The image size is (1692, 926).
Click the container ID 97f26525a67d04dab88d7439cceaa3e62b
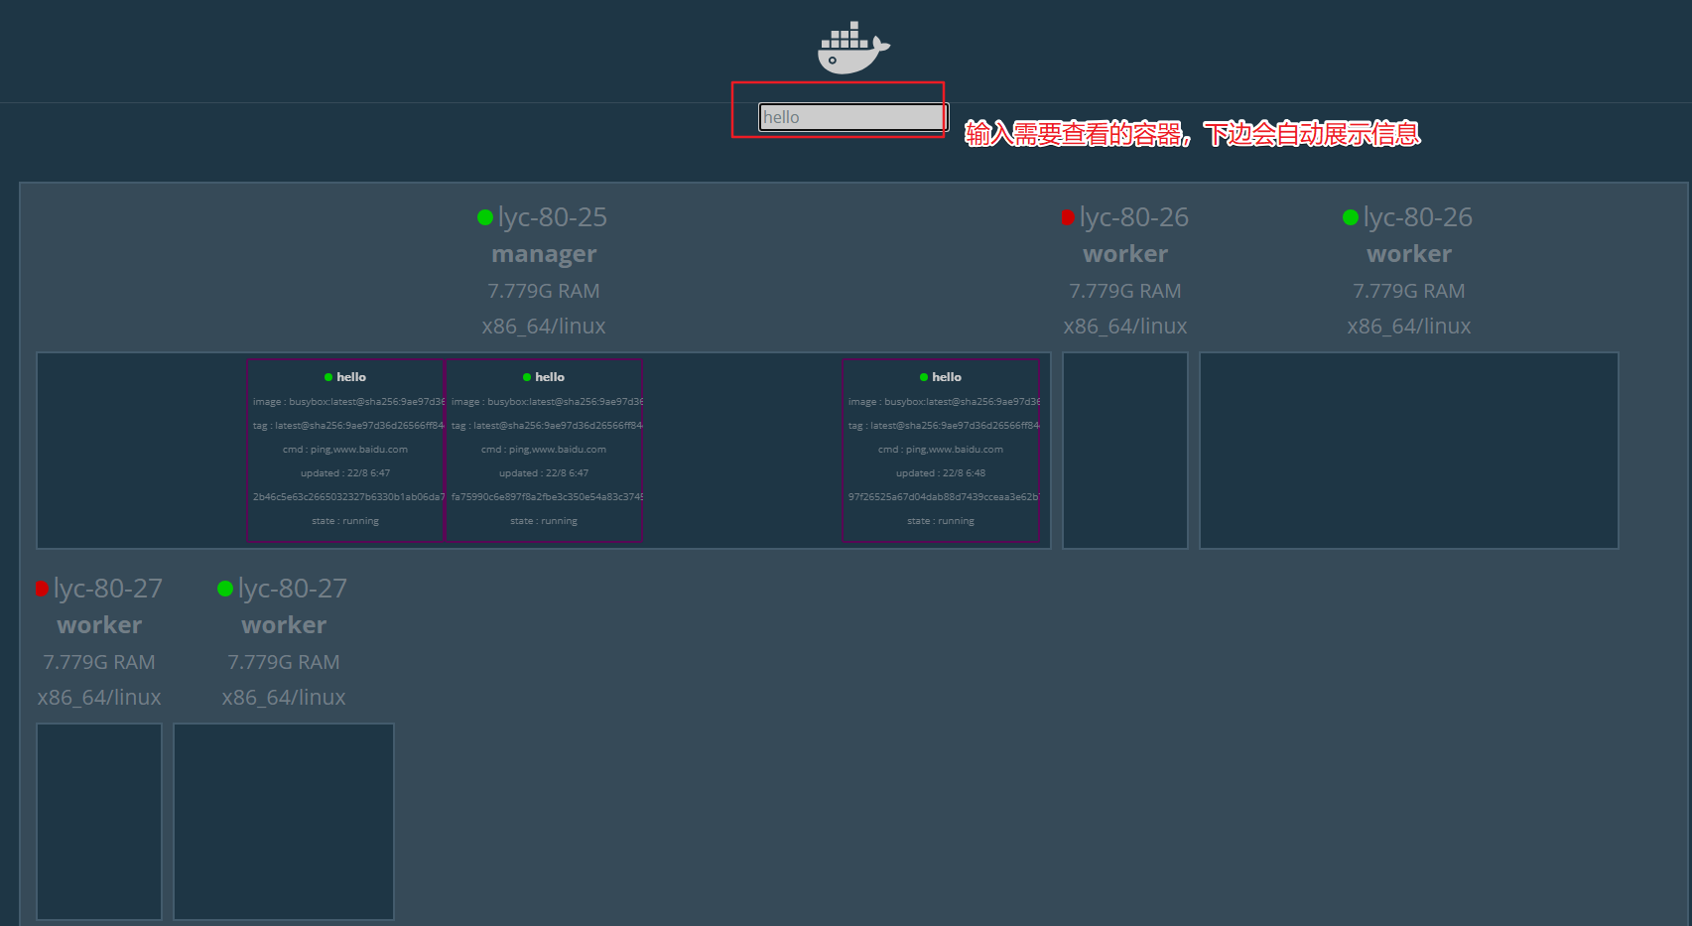tap(944, 497)
